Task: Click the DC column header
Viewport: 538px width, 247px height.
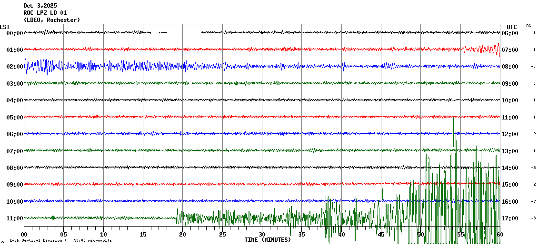Action: 528,26
